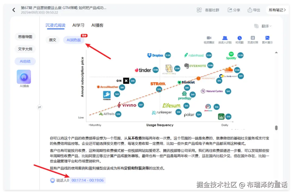
Task: Switch to the 沉浸式阅读 tab
Action: (56, 25)
